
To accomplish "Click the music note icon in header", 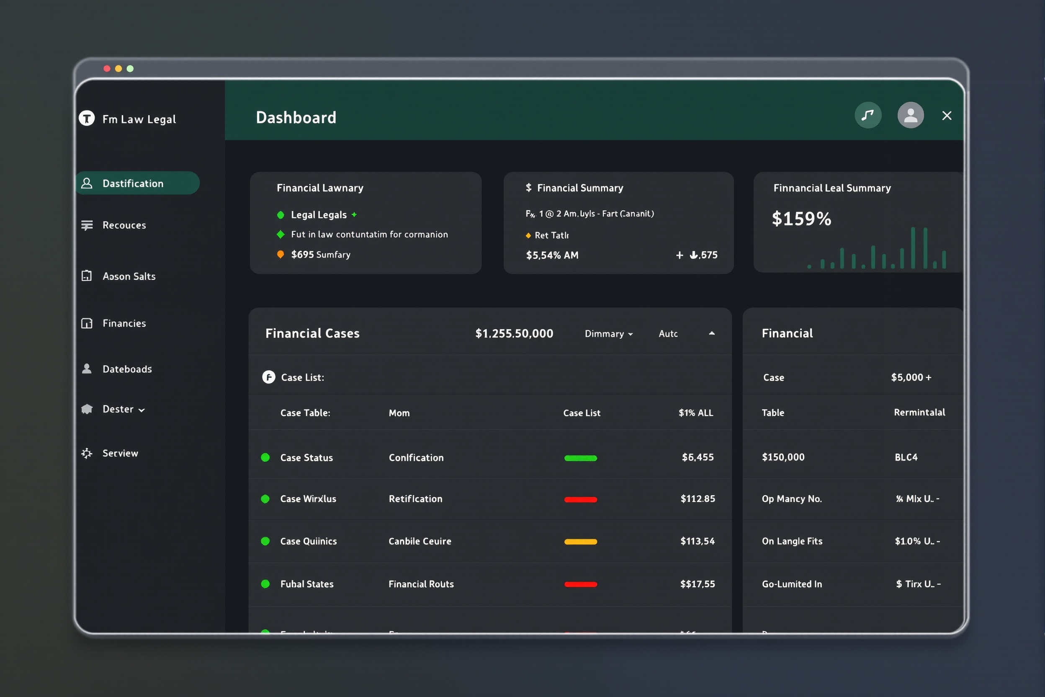I will point(868,115).
